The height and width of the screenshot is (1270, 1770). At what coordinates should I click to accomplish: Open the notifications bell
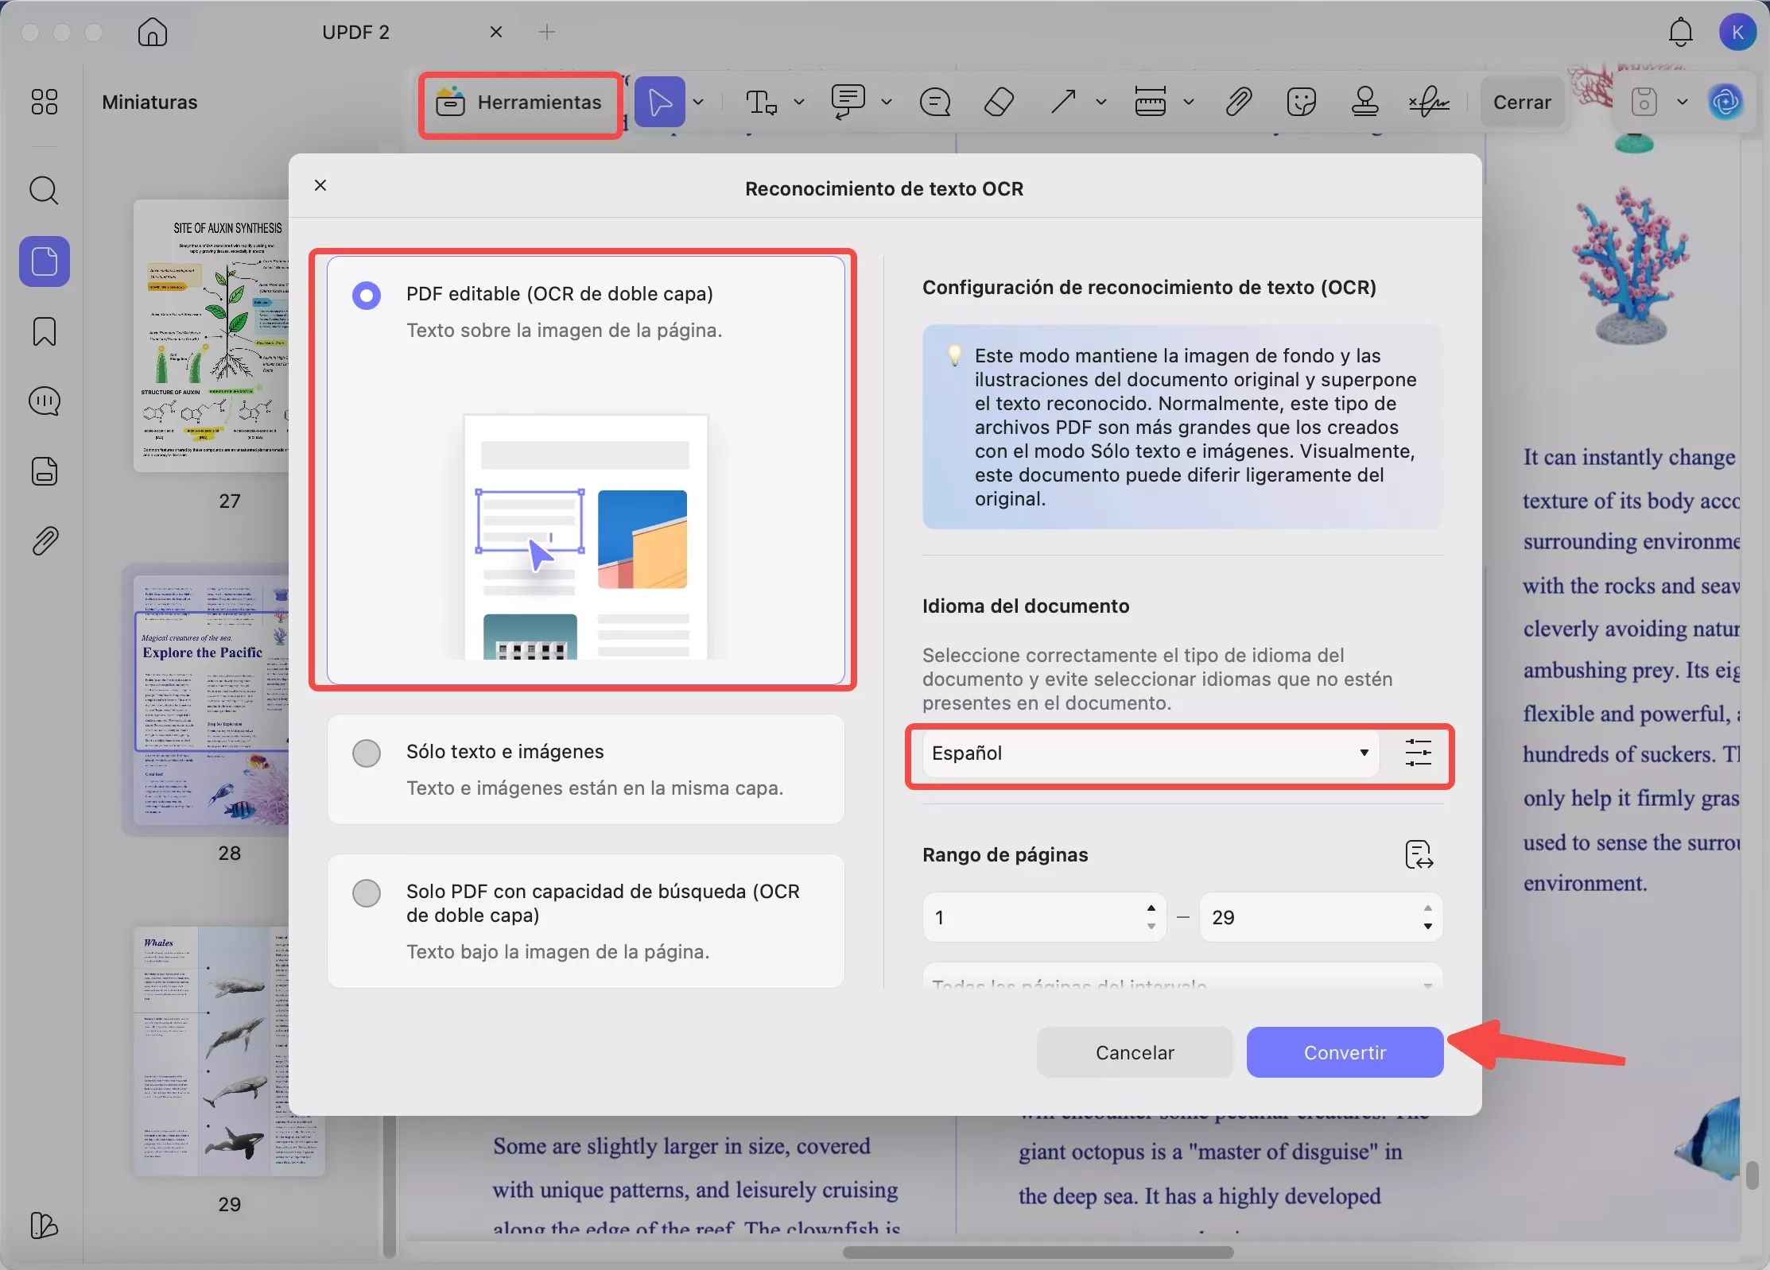tap(1680, 33)
